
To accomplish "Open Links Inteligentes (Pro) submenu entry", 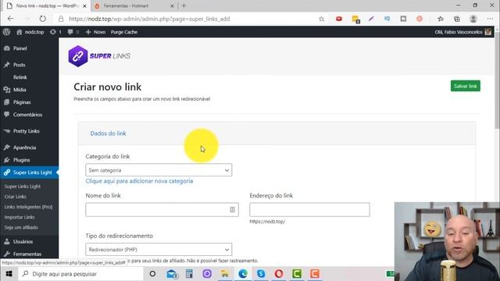I will 28,207.
